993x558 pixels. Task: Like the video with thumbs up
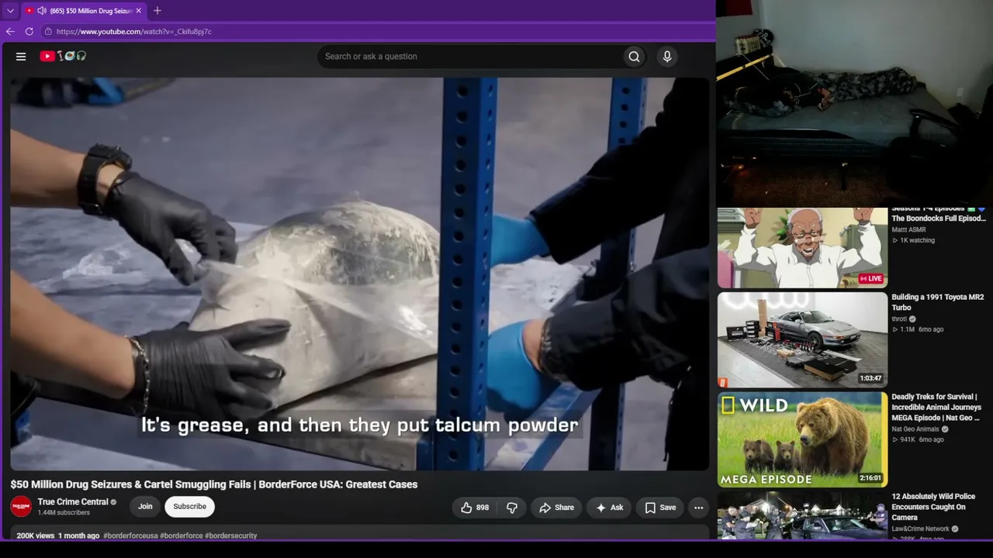click(x=475, y=508)
